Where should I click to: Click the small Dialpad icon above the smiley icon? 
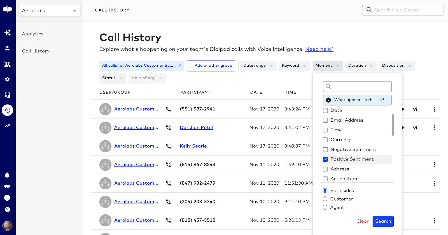[7, 186]
